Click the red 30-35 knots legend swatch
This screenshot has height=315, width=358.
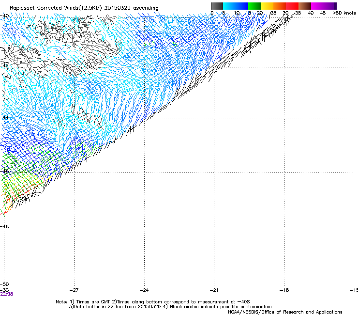click(292, 6)
